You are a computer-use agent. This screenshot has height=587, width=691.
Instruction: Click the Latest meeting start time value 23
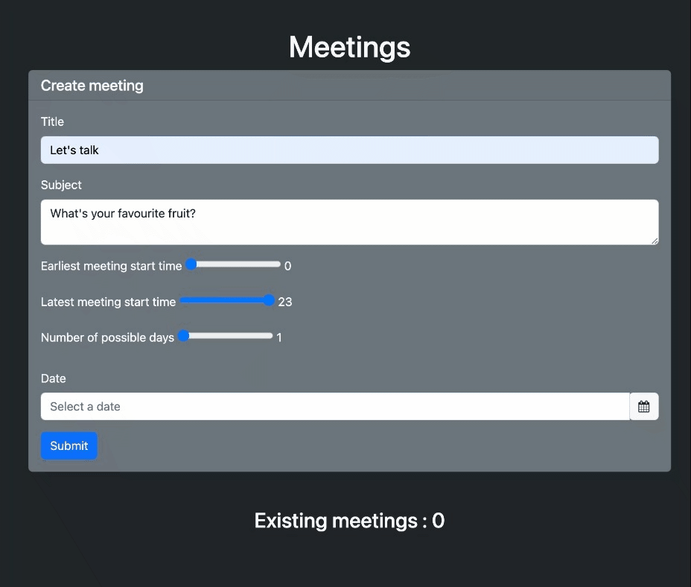pos(285,302)
